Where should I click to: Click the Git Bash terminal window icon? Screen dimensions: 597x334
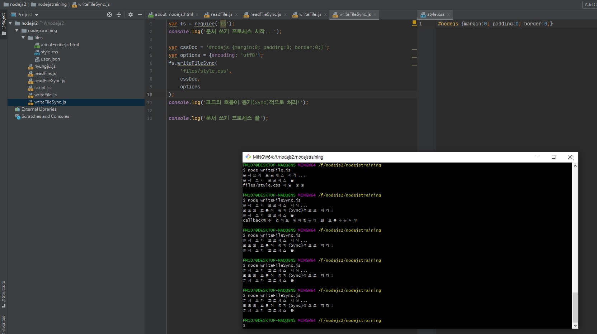point(248,157)
